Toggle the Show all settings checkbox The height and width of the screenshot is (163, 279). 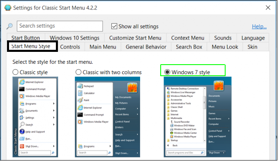[114, 26]
